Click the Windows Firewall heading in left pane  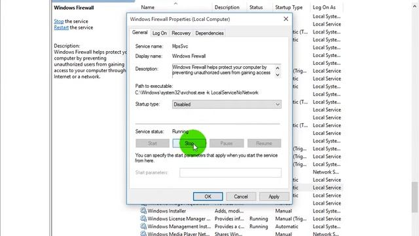[x=74, y=8]
